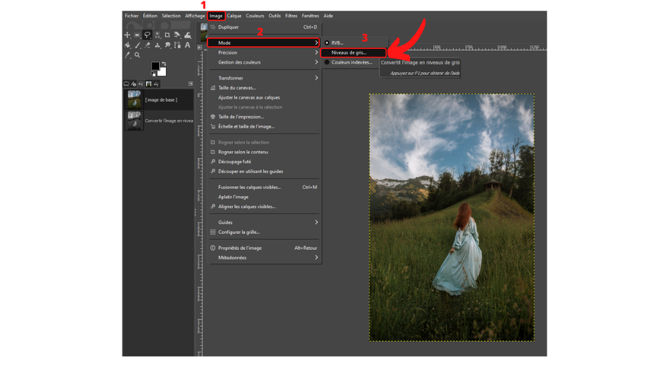The image size is (669, 375).
Task: Select the Crop tool
Action: click(167, 35)
